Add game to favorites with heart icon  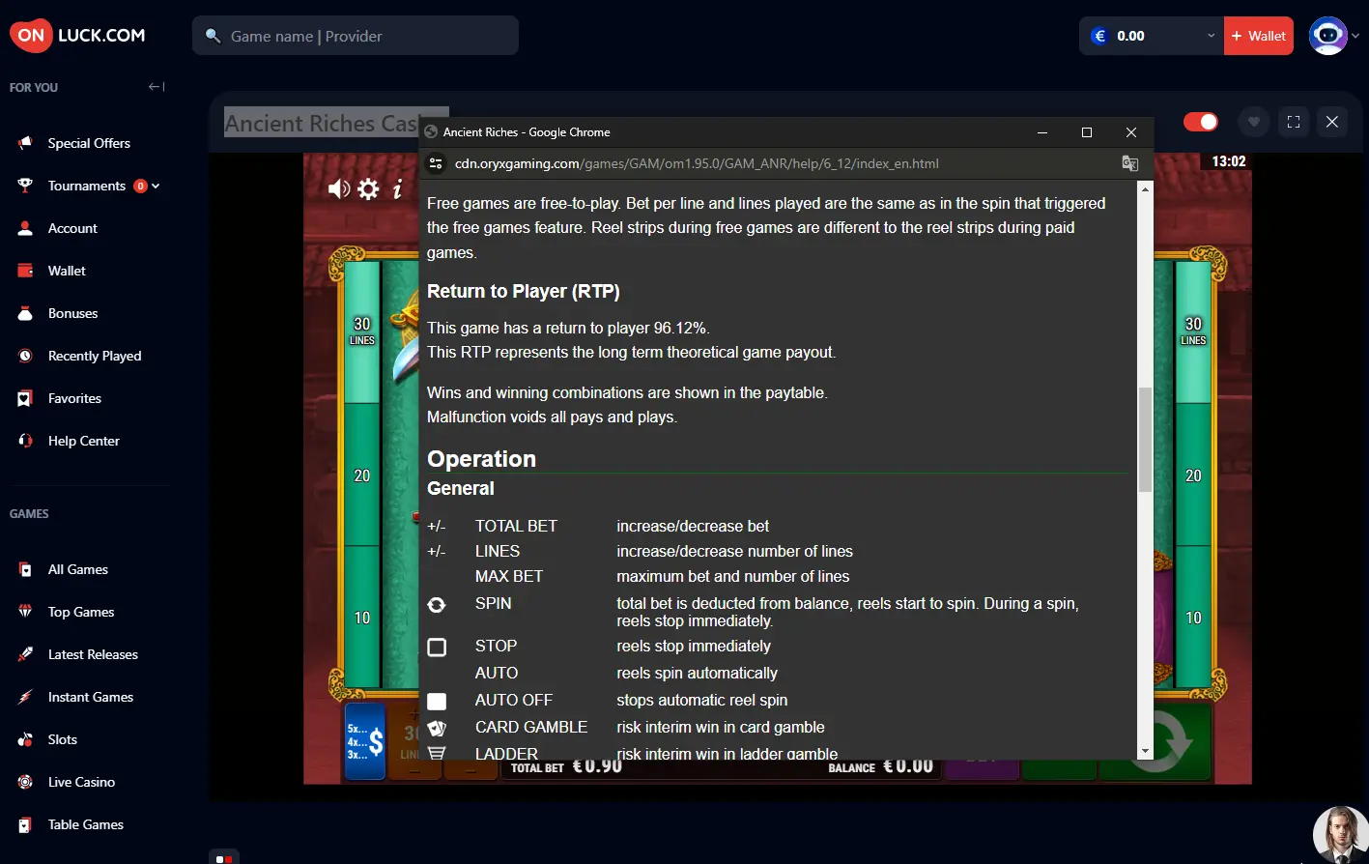[x=1254, y=122]
